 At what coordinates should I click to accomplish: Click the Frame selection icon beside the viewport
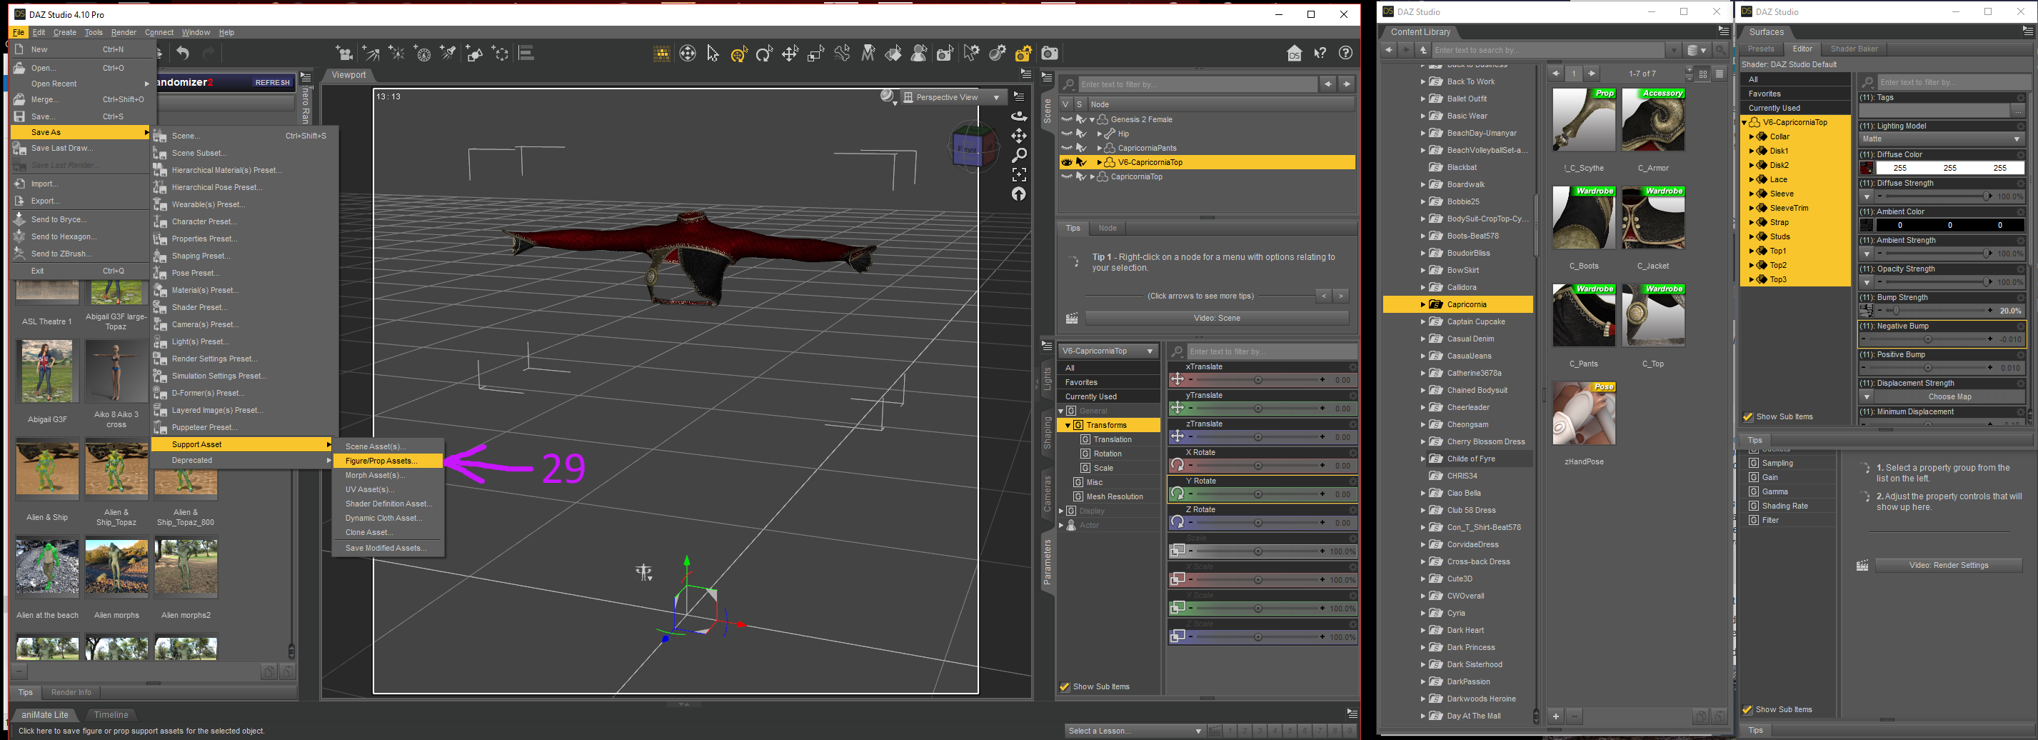pyautogui.click(x=1019, y=174)
